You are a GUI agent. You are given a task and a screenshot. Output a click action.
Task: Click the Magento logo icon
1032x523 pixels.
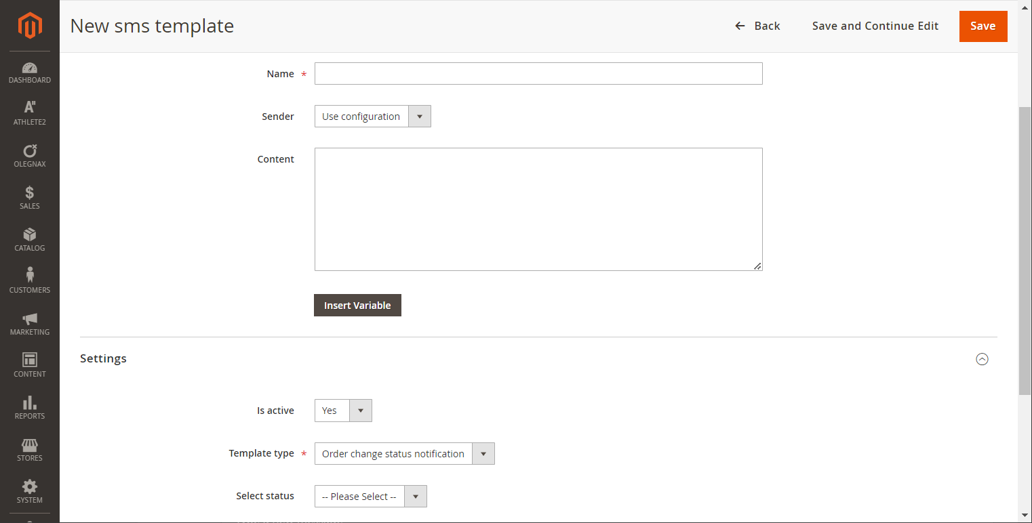[x=30, y=26]
